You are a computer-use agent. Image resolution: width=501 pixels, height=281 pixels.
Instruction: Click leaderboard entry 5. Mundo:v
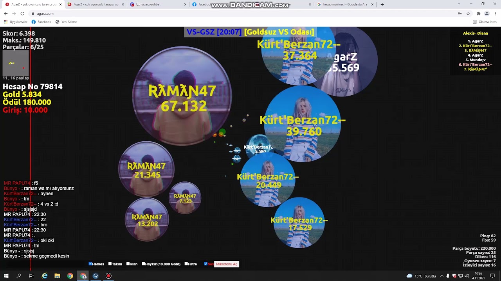[475, 60]
